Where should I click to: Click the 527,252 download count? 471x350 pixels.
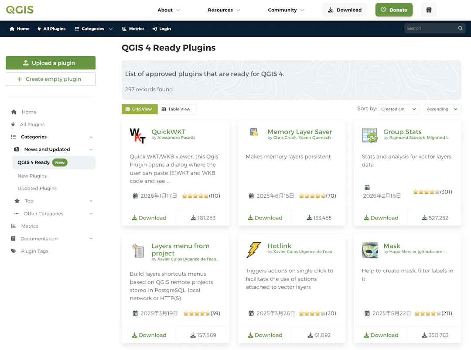click(x=438, y=218)
